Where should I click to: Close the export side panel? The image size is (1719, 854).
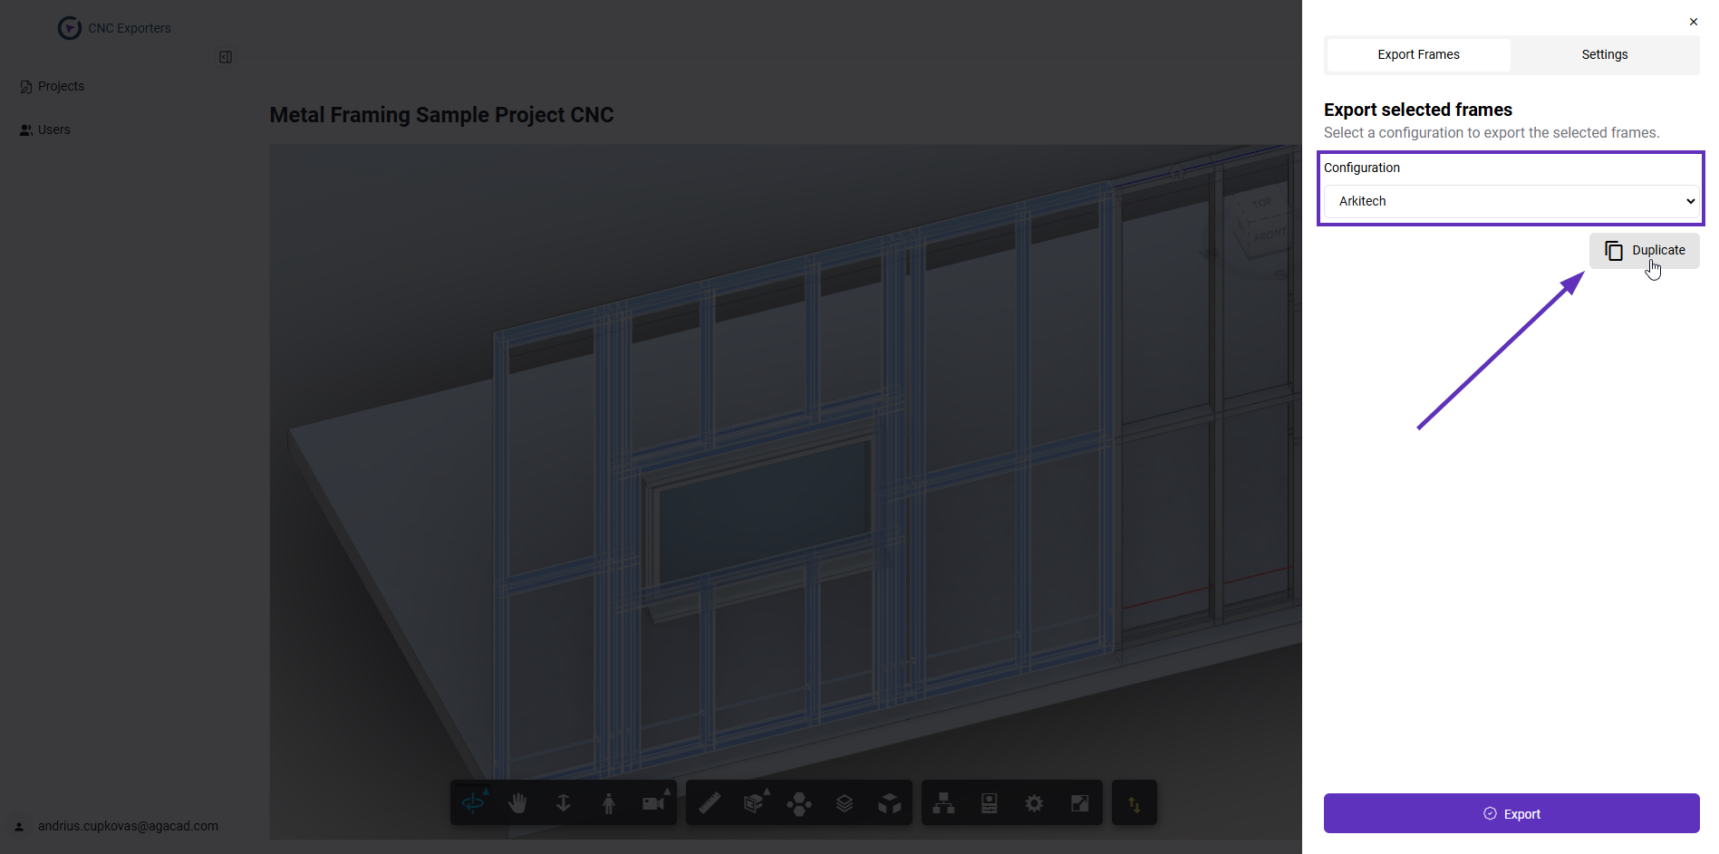(x=1693, y=22)
